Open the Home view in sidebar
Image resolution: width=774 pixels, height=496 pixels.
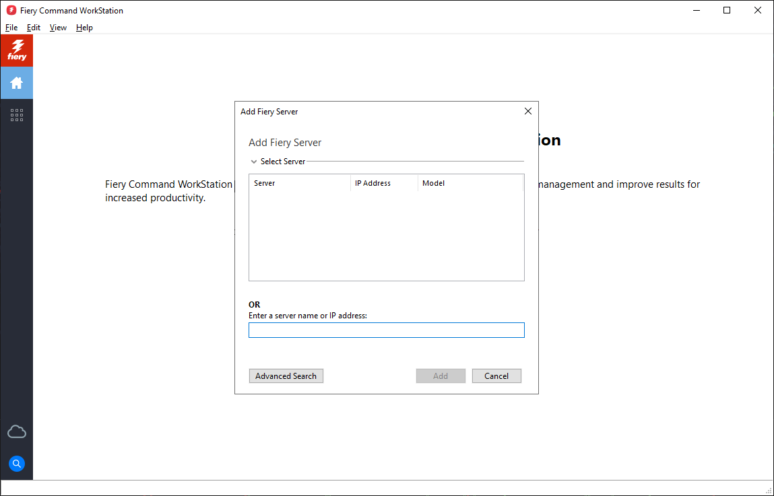coord(17,83)
